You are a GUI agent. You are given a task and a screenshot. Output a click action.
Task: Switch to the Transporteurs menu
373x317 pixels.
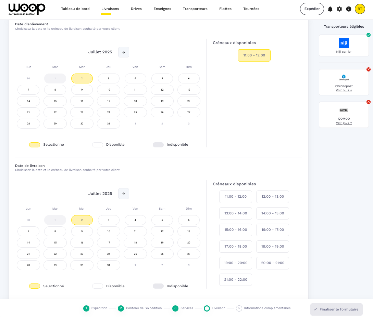[195, 9]
